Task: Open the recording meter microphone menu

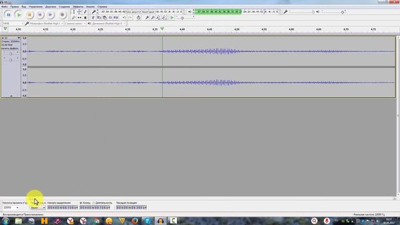Action: point(94,12)
